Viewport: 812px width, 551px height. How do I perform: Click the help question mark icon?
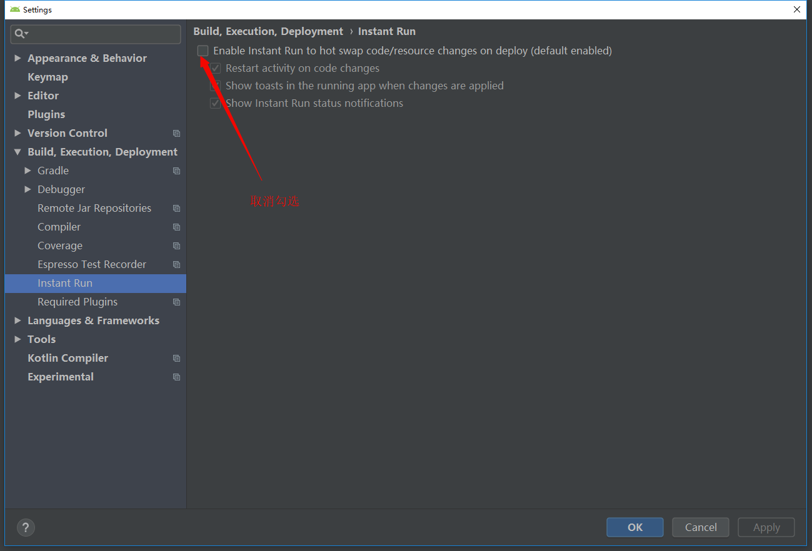coord(26,527)
